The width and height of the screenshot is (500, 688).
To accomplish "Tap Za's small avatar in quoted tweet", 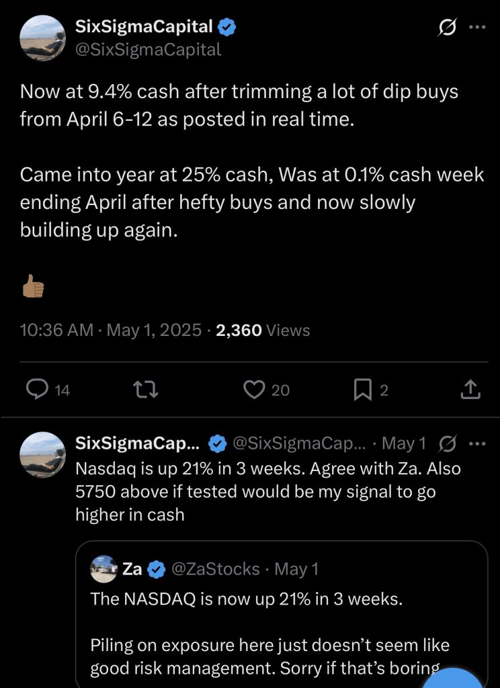I will (x=104, y=569).
